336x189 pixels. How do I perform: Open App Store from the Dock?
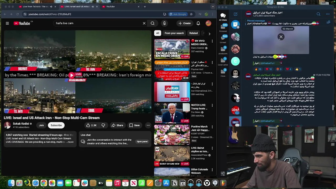(166, 183)
